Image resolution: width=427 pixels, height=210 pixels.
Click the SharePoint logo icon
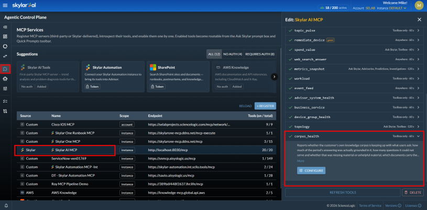(x=153, y=67)
